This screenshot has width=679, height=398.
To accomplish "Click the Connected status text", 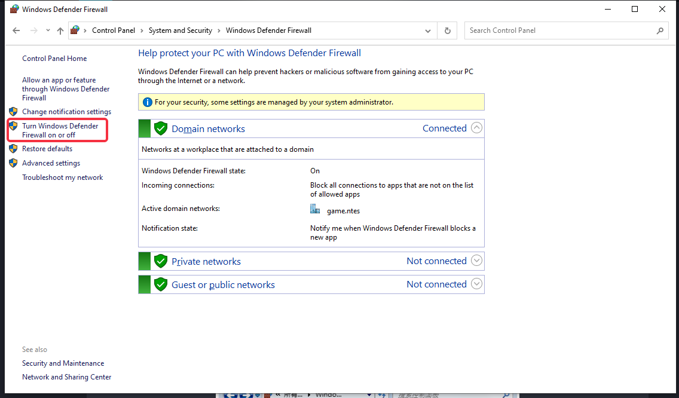I will pos(445,128).
